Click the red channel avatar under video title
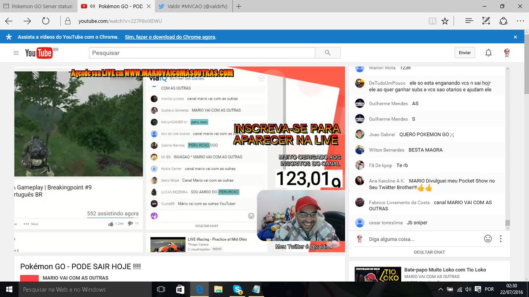 tap(30, 278)
